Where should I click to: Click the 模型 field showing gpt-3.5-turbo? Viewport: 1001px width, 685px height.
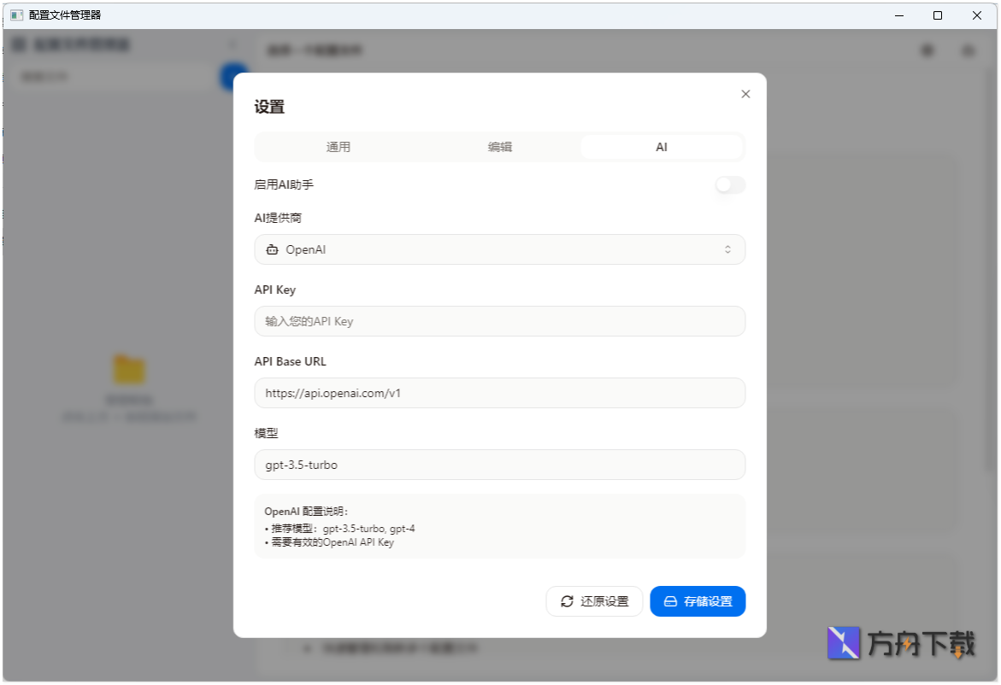[x=499, y=465]
